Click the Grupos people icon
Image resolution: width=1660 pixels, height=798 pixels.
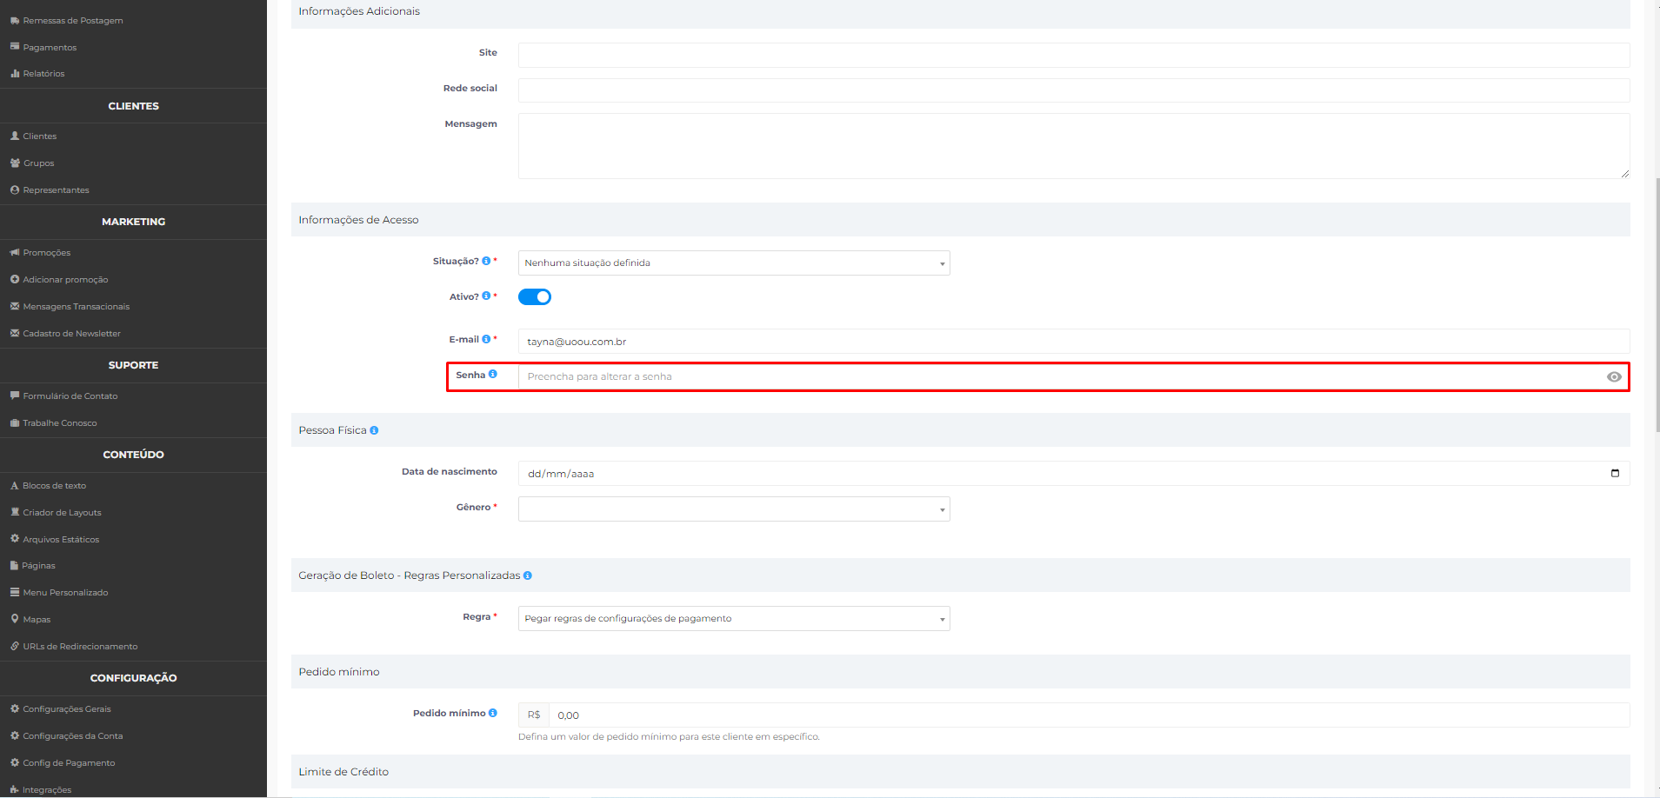click(15, 163)
